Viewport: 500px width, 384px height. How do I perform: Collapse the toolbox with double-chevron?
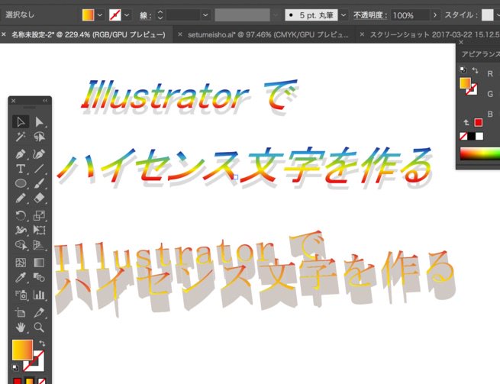point(45,101)
